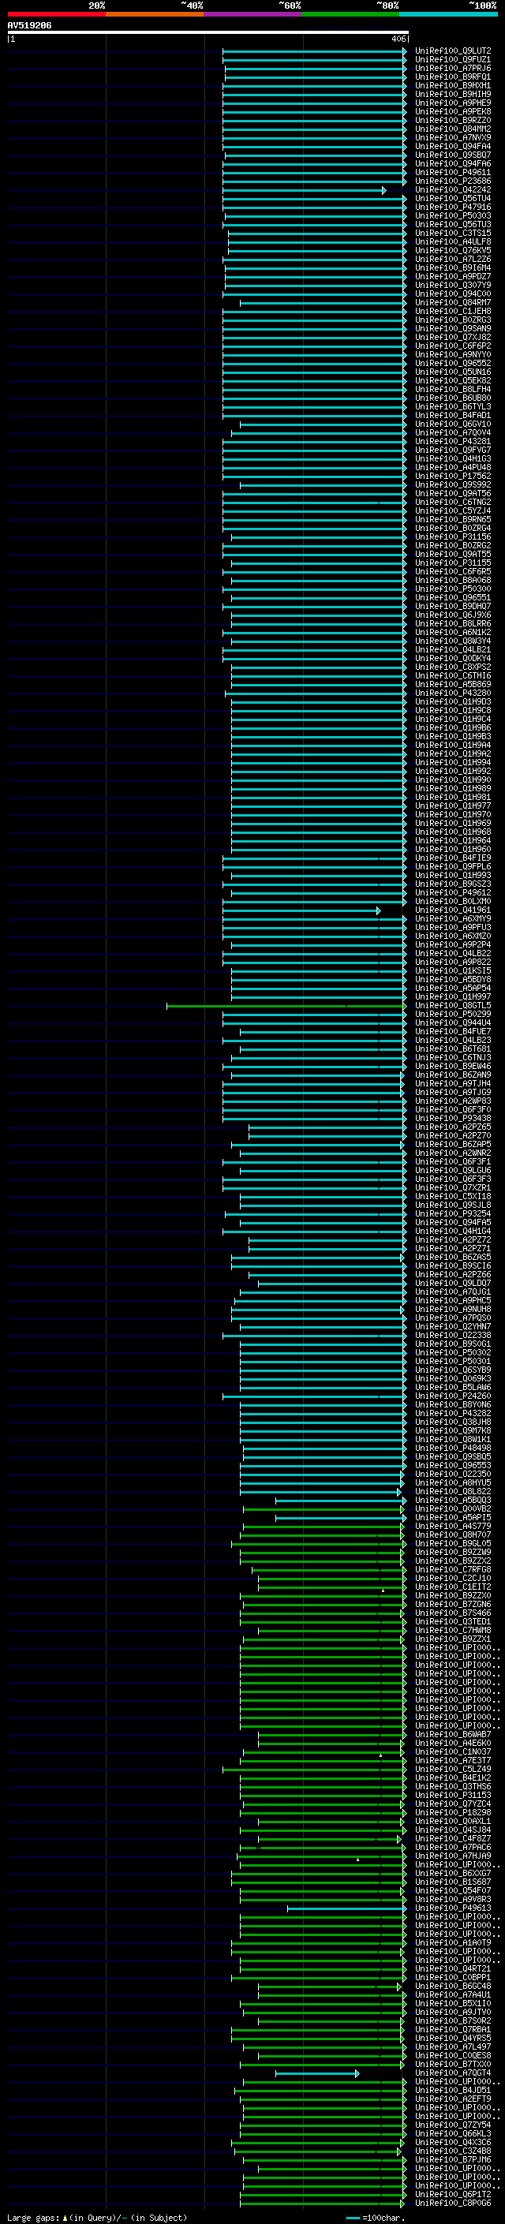Select the UniRef100_B4FUE7 label
Screen dimensions: 505x2224
tap(452, 1032)
